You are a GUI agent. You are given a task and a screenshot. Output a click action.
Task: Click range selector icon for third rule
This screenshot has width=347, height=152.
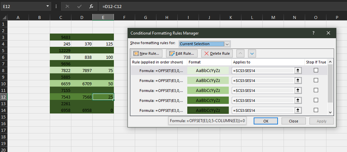298,90
